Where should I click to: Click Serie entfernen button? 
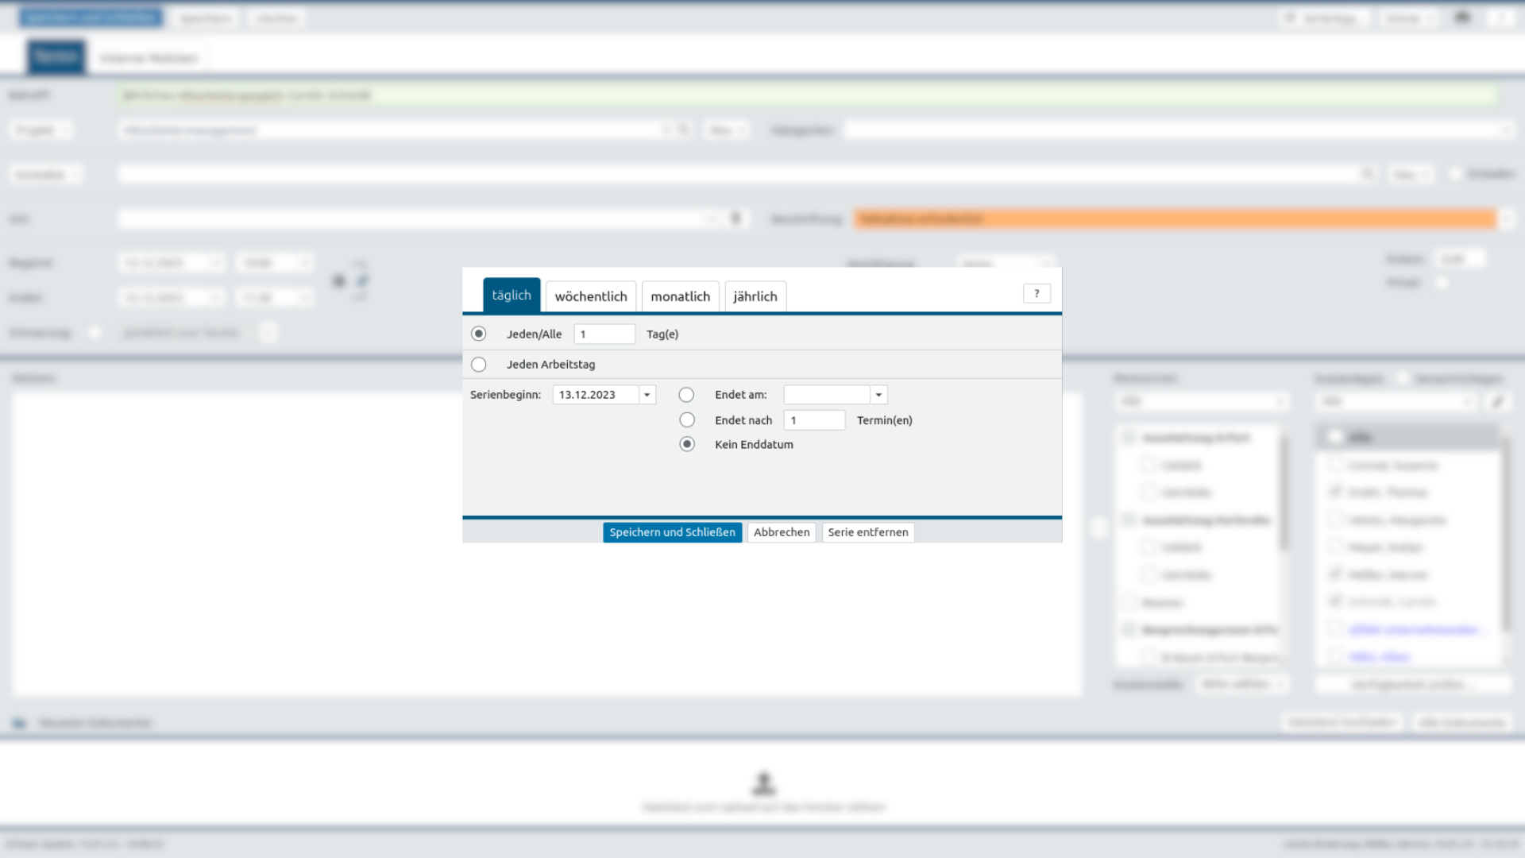pyautogui.click(x=867, y=532)
